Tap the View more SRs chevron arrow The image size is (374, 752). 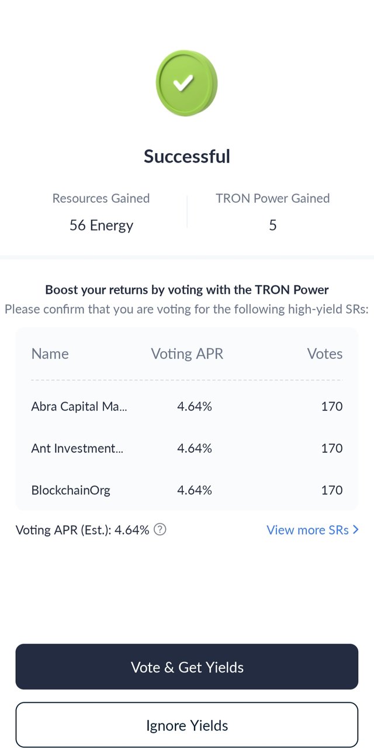[x=356, y=530]
